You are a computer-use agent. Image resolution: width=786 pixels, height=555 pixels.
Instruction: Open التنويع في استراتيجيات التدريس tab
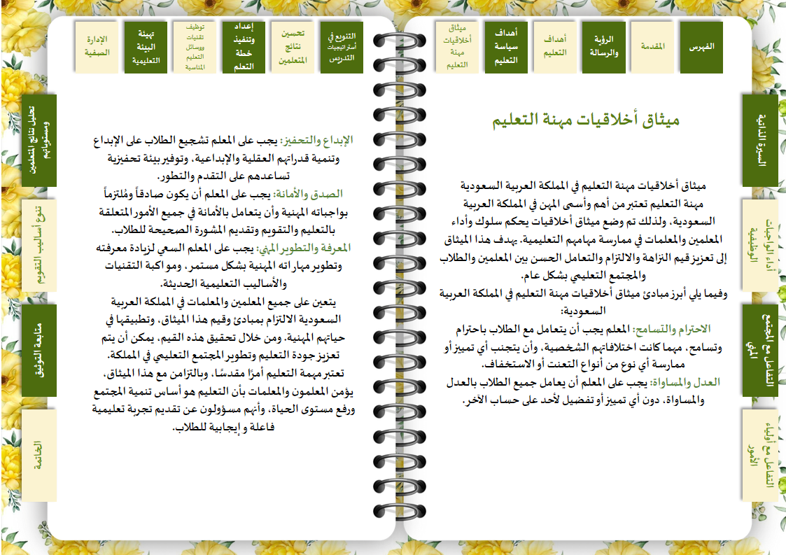point(342,47)
